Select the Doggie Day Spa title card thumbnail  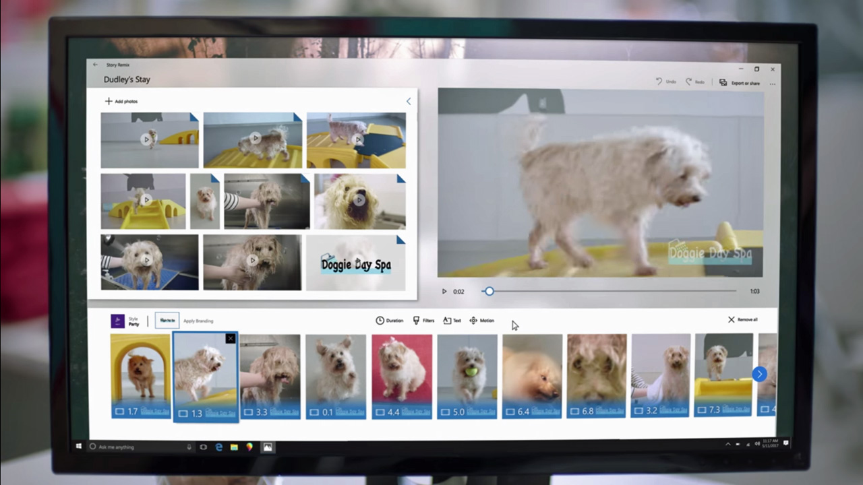click(356, 263)
